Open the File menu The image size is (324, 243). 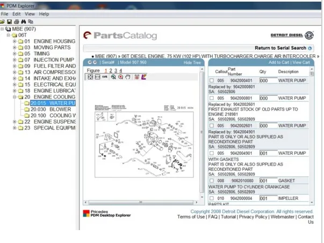click(x=4, y=14)
